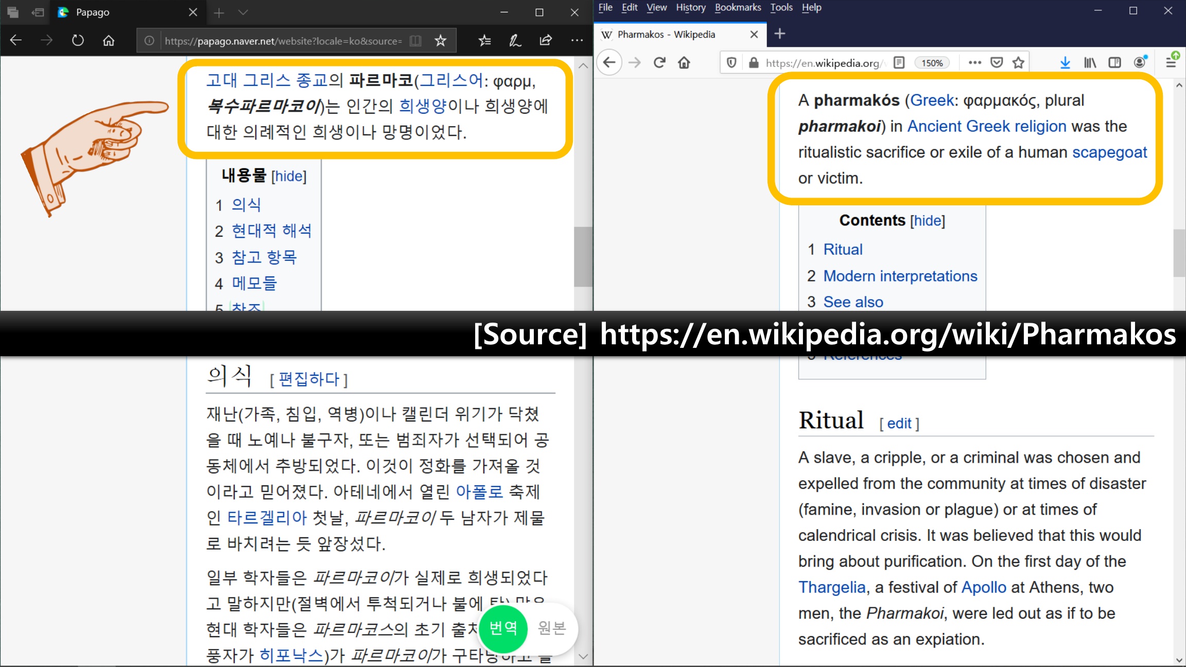Open Thargelia link in Wikipedia article
This screenshot has height=667, width=1186.
pos(832,587)
